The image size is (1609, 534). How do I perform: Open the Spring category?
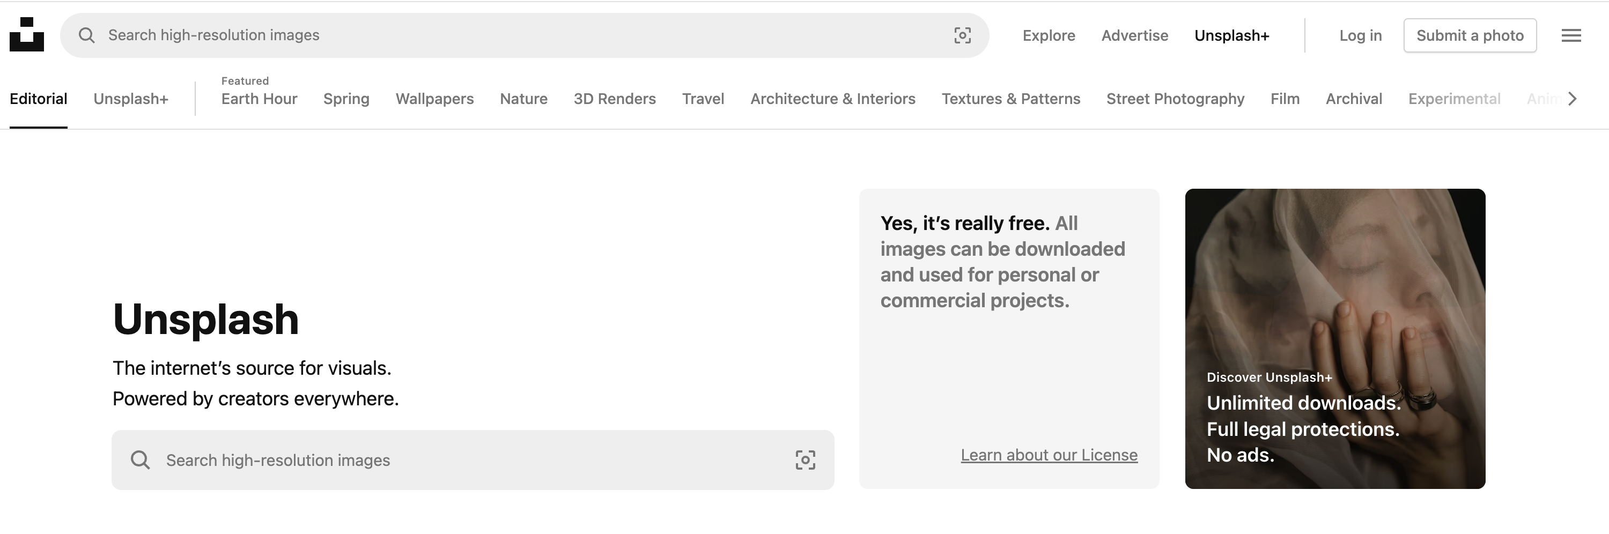click(x=346, y=99)
